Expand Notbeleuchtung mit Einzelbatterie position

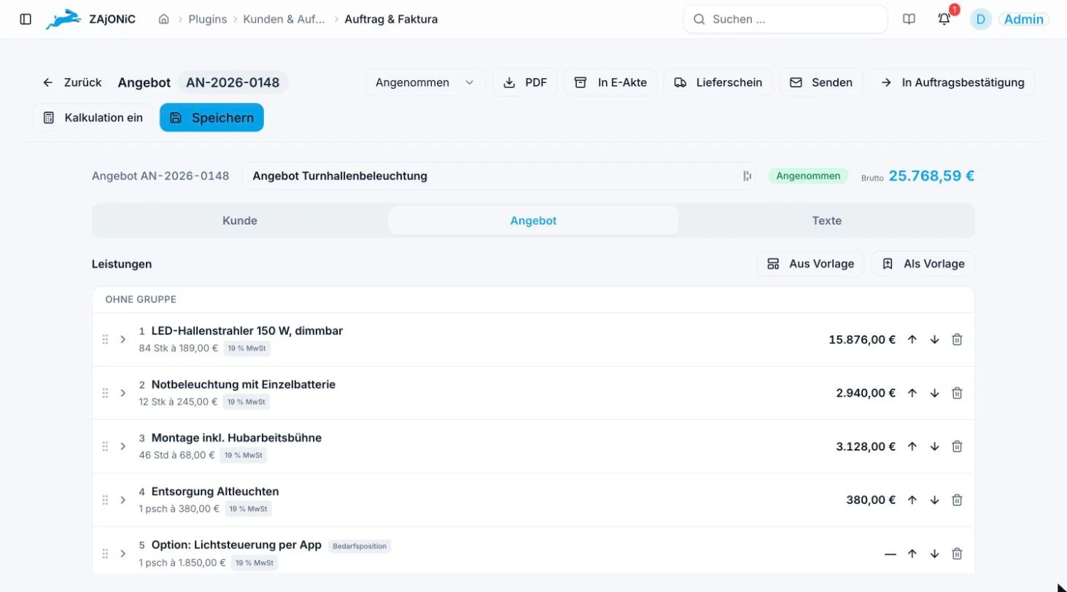(123, 393)
